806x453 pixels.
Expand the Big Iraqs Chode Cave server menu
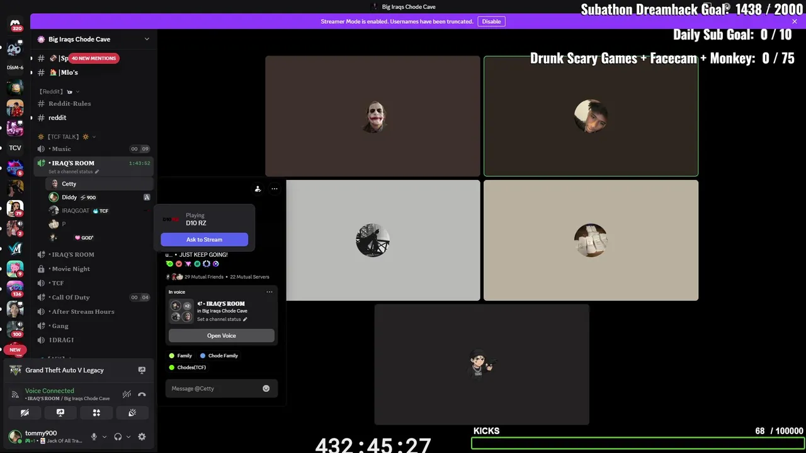tap(147, 39)
